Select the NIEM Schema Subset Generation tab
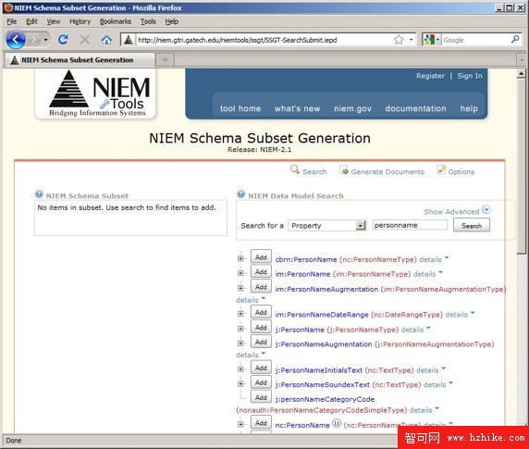Image resolution: width=529 pixels, height=449 pixels. pyautogui.click(x=80, y=60)
